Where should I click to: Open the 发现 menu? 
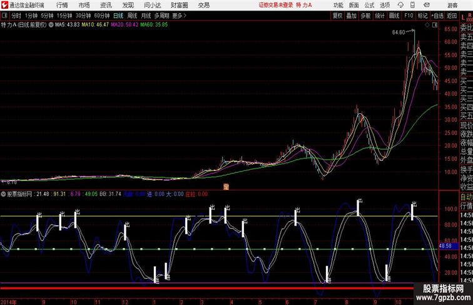(x=128, y=5)
